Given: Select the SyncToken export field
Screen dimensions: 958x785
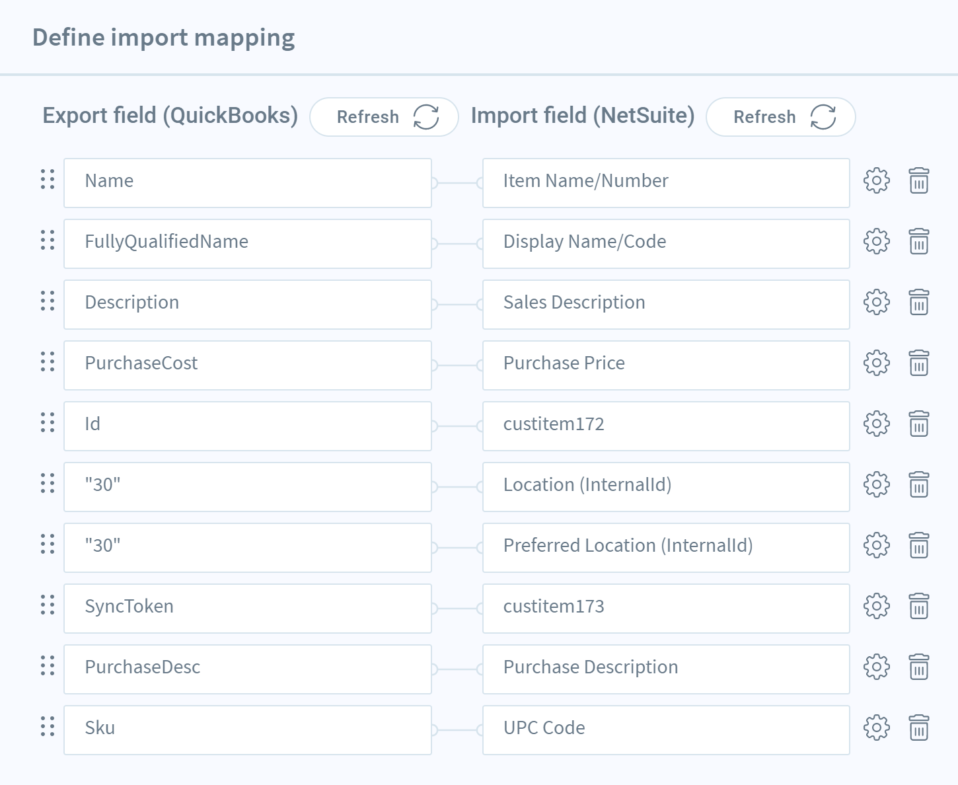Looking at the screenshot, I should click(248, 609).
